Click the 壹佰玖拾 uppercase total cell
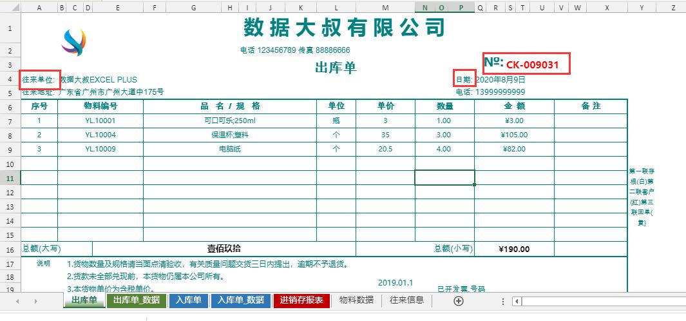The height and width of the screenshot is (321, 686). [224, 249]
